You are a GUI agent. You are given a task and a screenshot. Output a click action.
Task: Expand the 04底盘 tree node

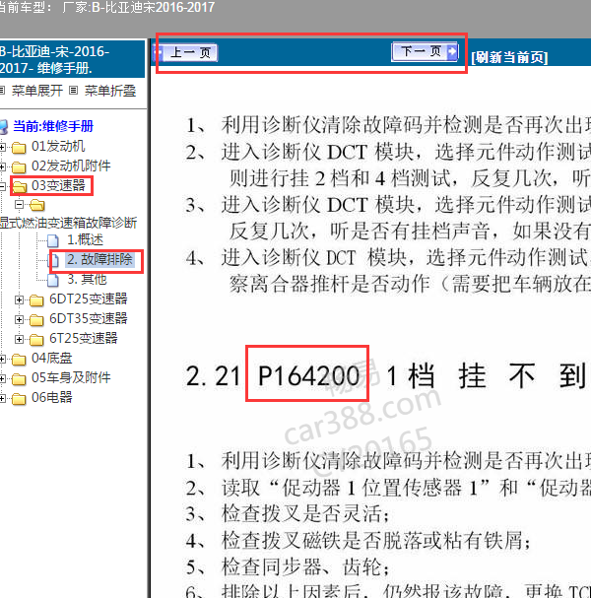coord(2,360)
